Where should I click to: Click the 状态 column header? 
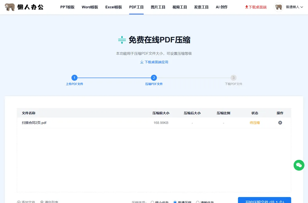pyautogui.click(x=255, y=113)
